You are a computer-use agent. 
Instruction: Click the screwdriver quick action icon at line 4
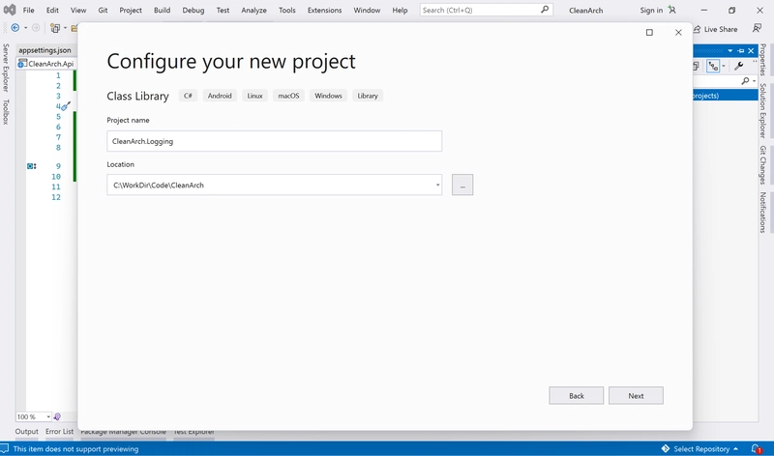coord(66,107)
